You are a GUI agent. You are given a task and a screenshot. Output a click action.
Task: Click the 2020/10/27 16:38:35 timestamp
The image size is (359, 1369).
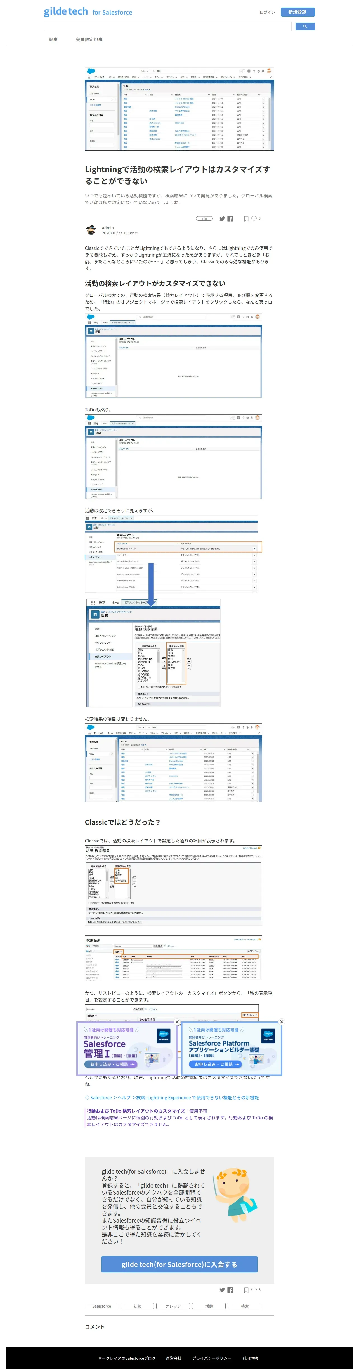pos(120,233)
